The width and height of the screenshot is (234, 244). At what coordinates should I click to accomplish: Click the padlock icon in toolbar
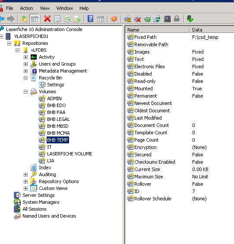click(x=177, y=19)
